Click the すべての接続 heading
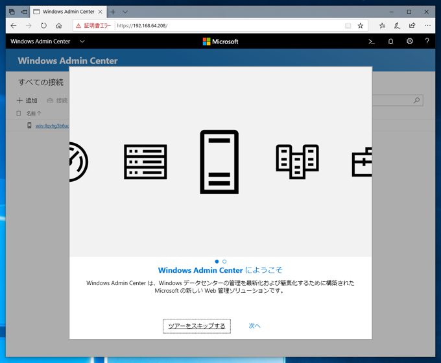The height and width of the screenshot is (363, 441). pos(41,82)
